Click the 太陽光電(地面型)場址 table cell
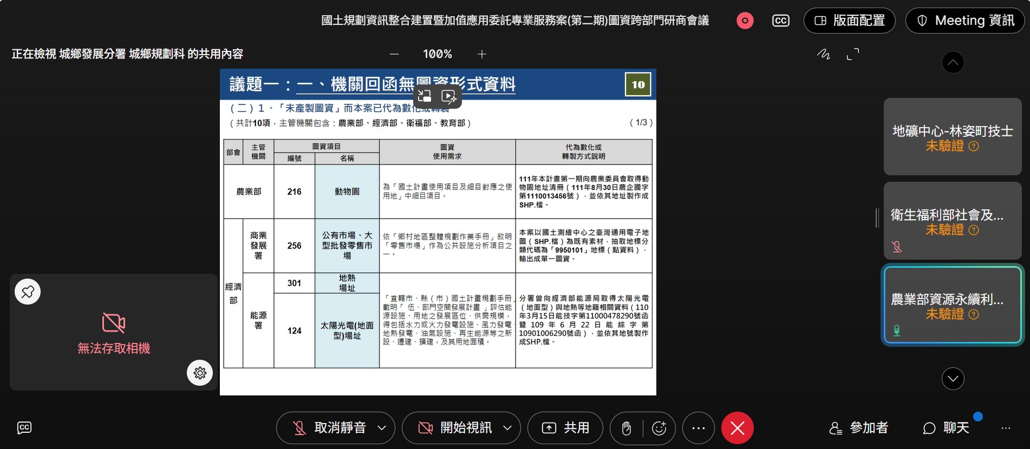Viewport: 1030px width, 449px height. [x=347, y=331]
